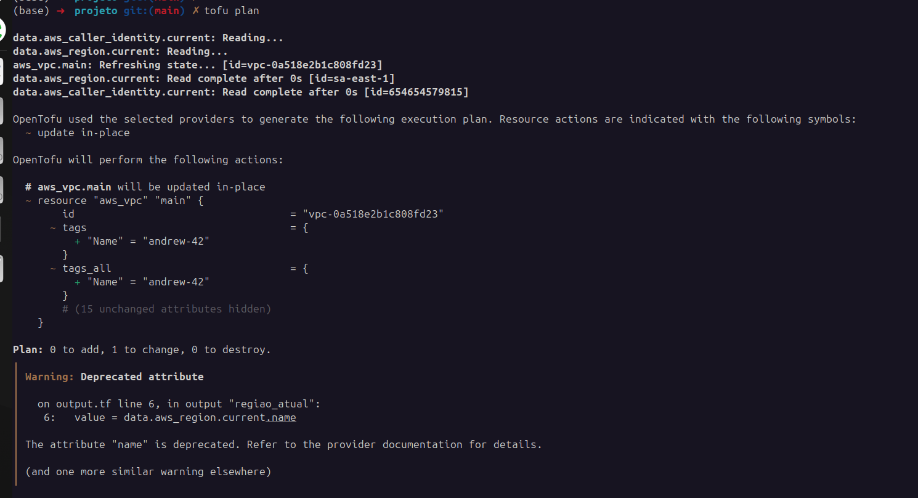
Task: Click the bold "aws_vpc.main" heading in the plan
Action: point(74,187)
